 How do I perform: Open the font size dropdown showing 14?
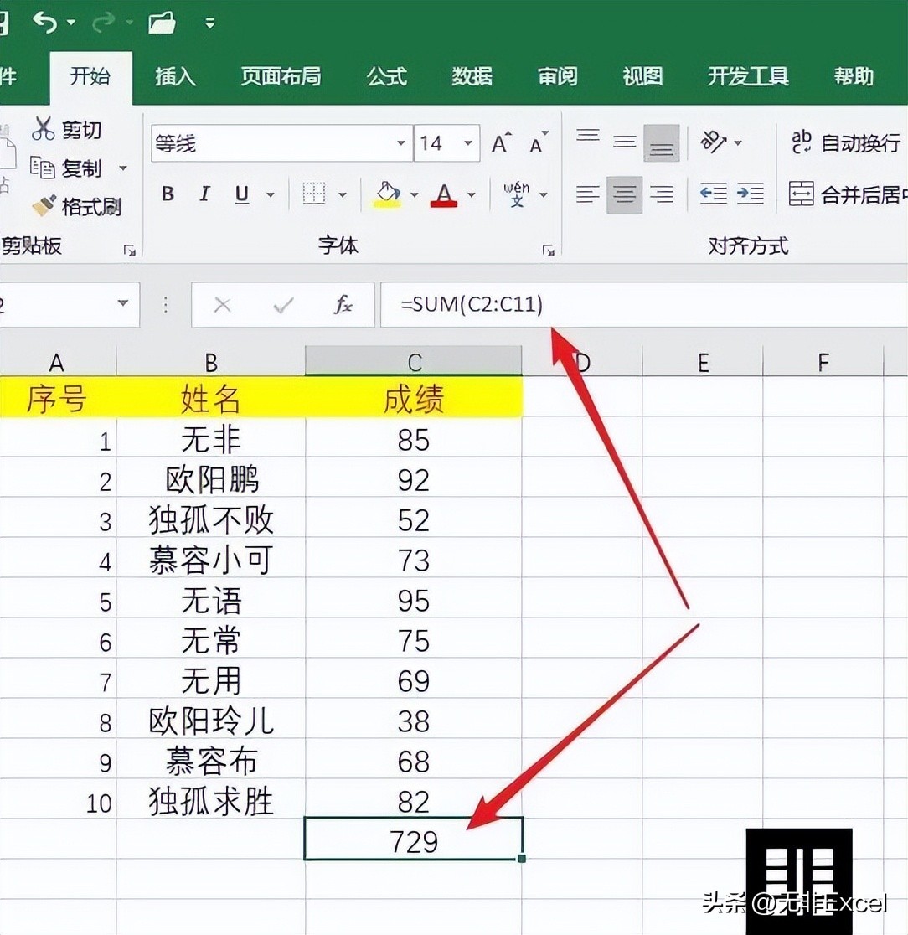(x=467, y=143)
